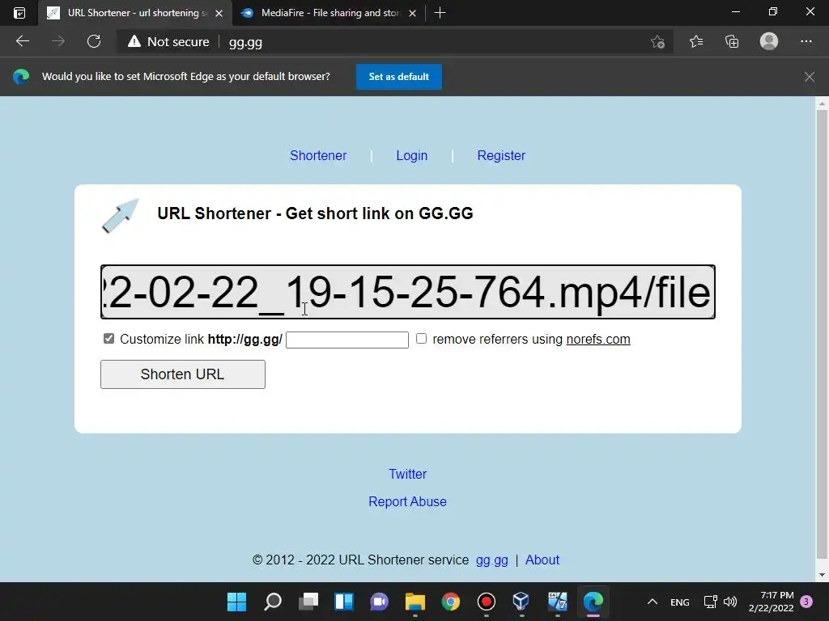This screenshot has width=829, height=621.
Task: Reload the gg.gg page
Action: click(94, 41)
